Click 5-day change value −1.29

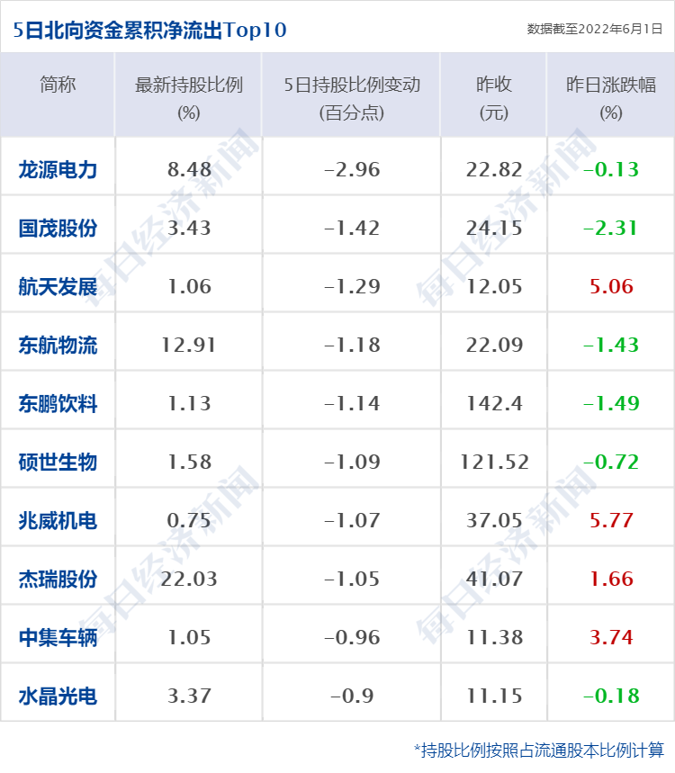coord(352,286)
